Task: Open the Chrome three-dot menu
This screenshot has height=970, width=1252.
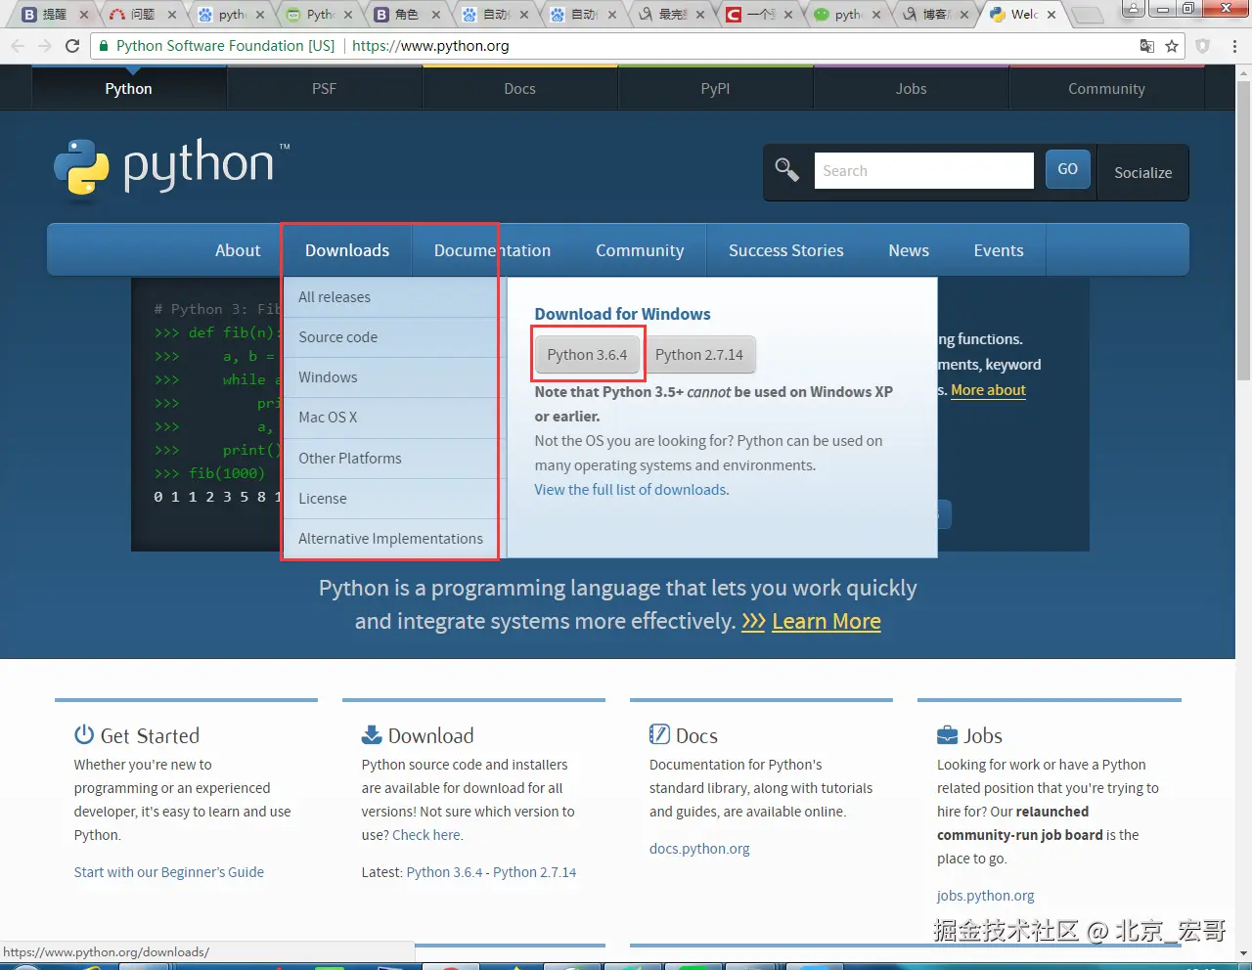Action: pyautogui.click(x=1234, y=46)
